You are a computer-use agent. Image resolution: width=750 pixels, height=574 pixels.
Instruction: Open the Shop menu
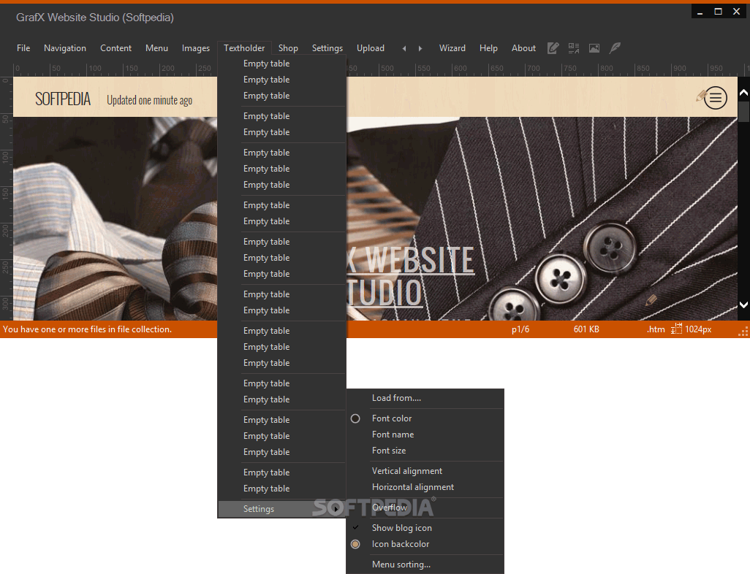289,48
